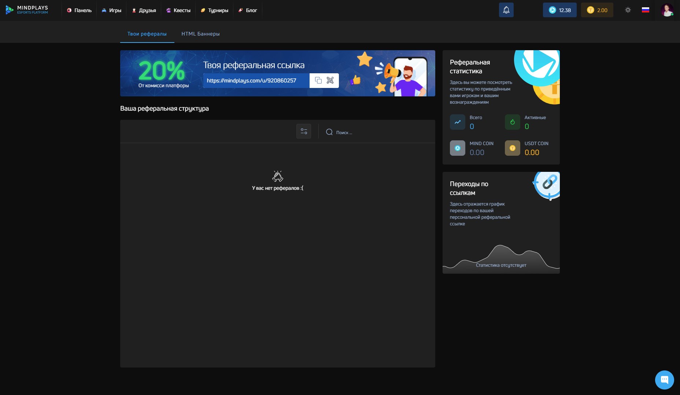Select Твои рефералы tab
The height and width of the screenshot is (395, 680).
point(147,34)
